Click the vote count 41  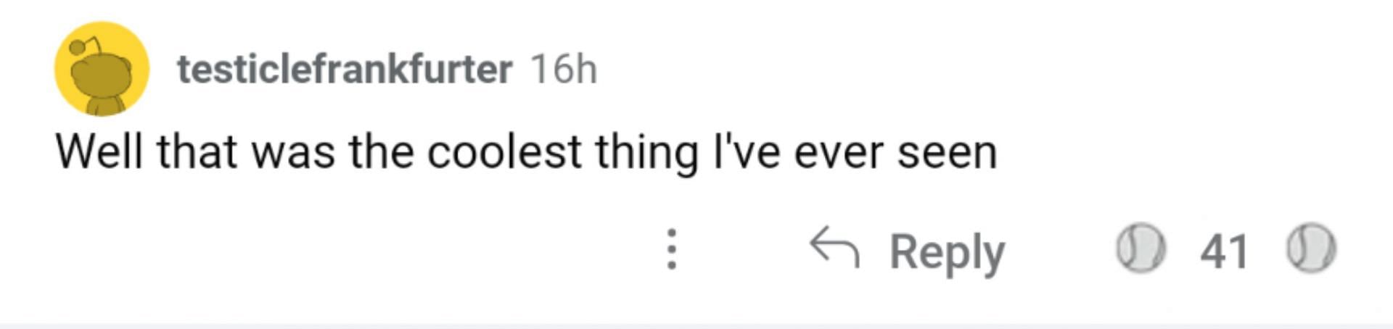1224,251
